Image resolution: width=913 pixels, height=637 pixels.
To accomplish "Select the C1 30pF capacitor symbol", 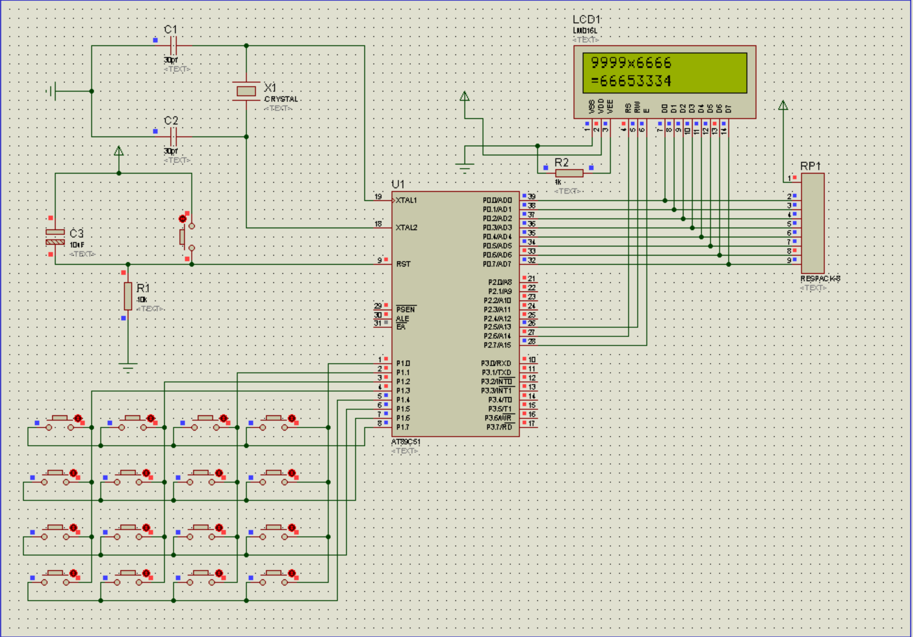I will 173,46.
